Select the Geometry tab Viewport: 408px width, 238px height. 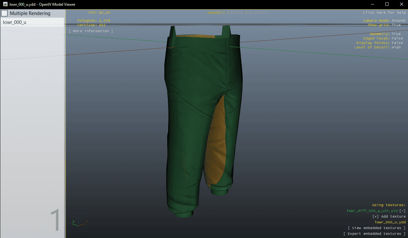tap(216, 12)
